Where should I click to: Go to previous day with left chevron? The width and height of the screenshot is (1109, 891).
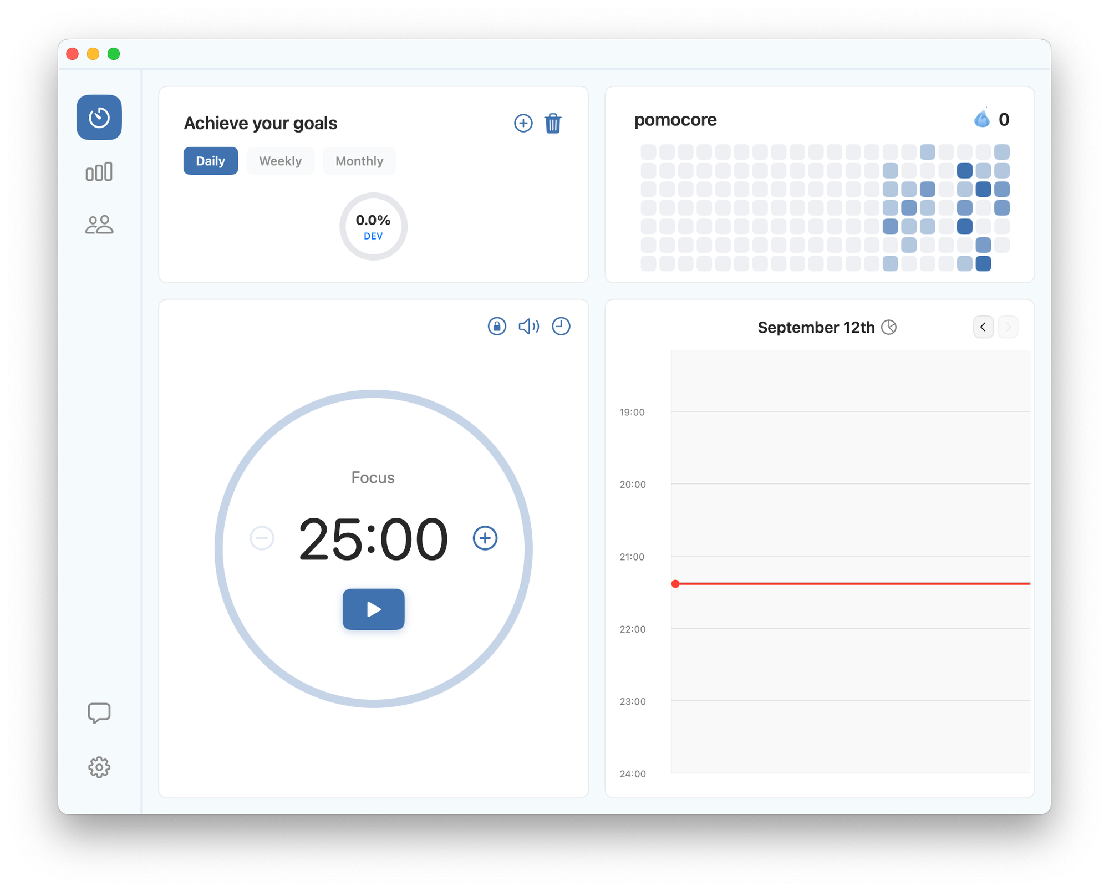click(x=983, y=327)
